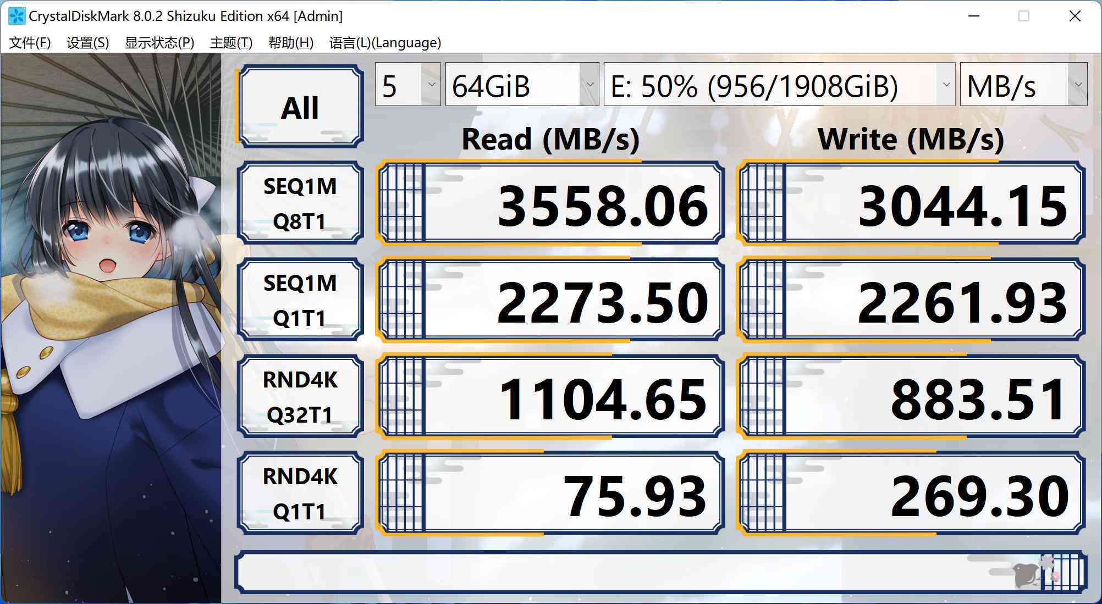Select the 269.30 write result
The image size is (1102, 604).
tap(911, 494)
